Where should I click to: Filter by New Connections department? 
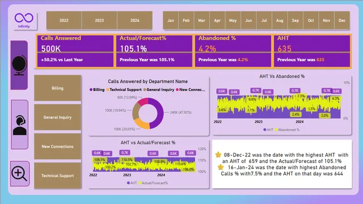(x=57, y=146)
